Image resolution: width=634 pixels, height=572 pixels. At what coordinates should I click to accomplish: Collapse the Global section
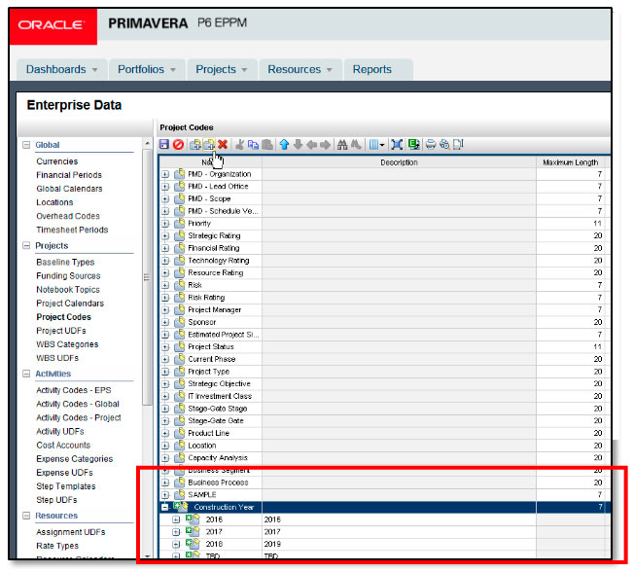(x=26, y=145)
